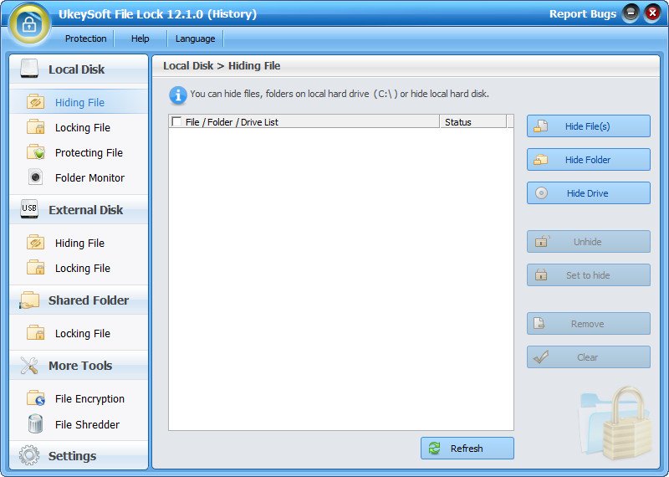The image size is (669, 477).
Task: Click the Local Disk Hiding File icon
Action: (x=35, y=102)
